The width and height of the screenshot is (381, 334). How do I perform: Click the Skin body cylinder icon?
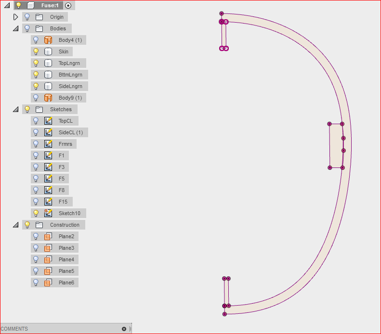coord(48,51)
